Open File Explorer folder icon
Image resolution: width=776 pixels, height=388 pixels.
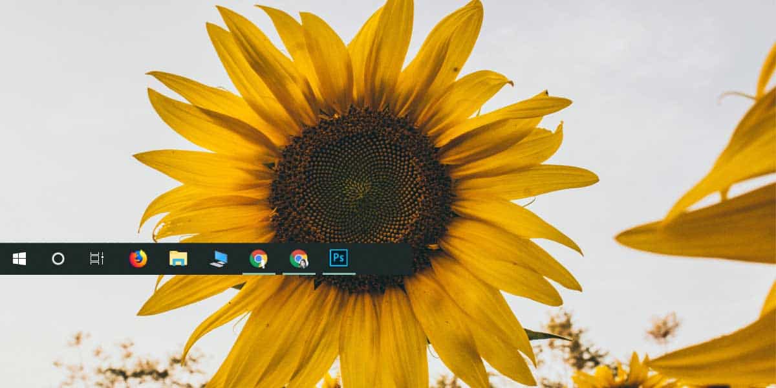coord(178,259)
